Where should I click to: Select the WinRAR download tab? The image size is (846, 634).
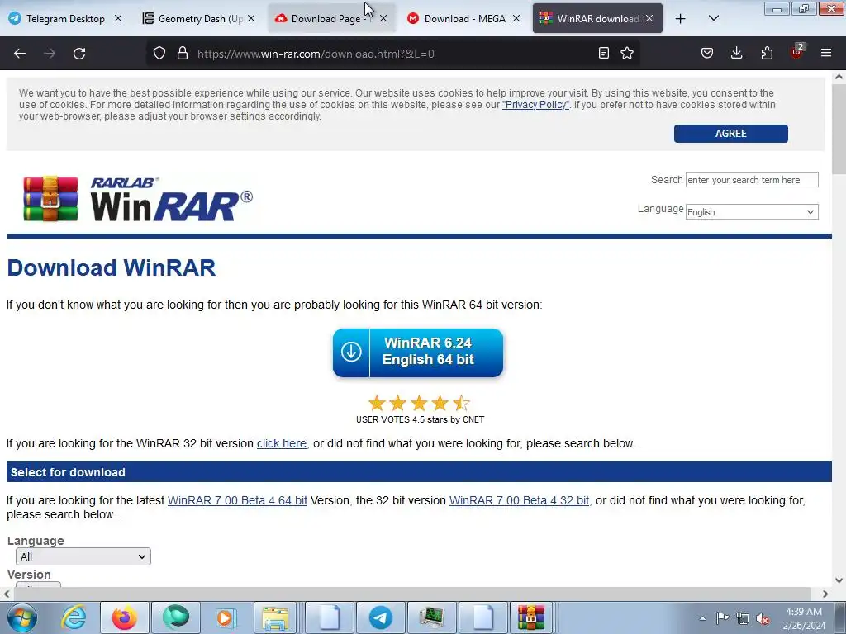pos(597,19)
